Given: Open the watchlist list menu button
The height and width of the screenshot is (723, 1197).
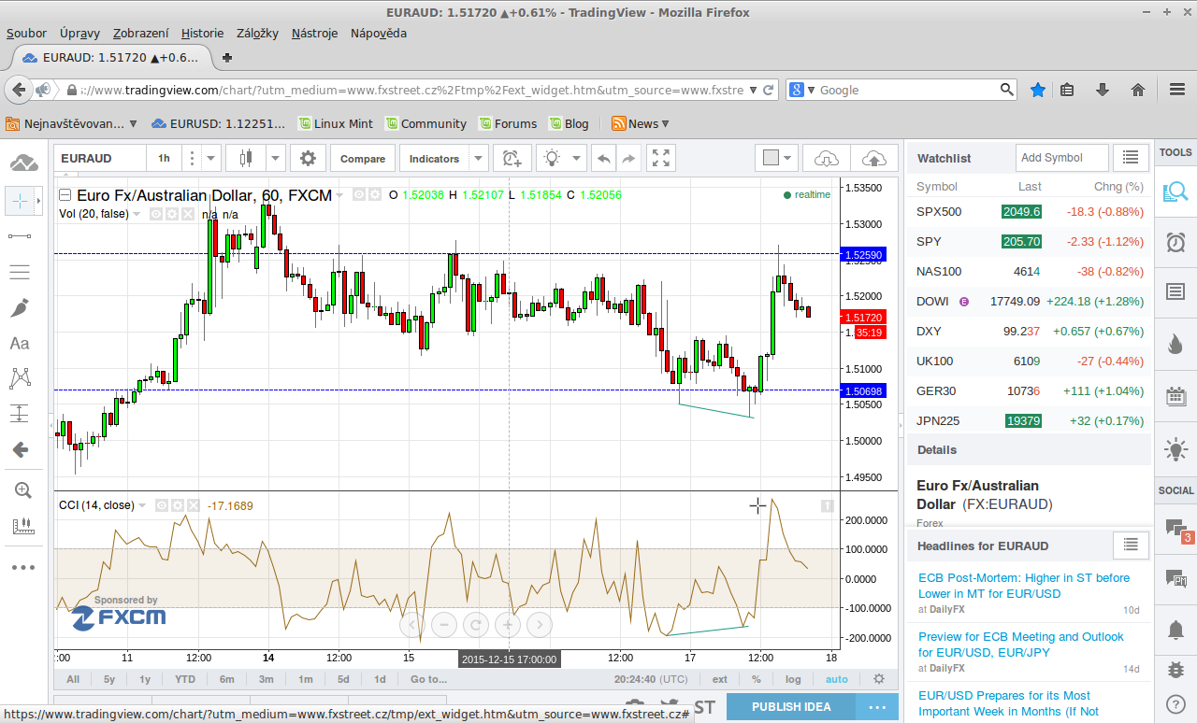Looking at the screenshot, I should [1132, 158].
